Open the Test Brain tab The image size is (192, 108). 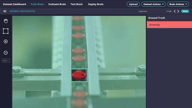point(76,4)
